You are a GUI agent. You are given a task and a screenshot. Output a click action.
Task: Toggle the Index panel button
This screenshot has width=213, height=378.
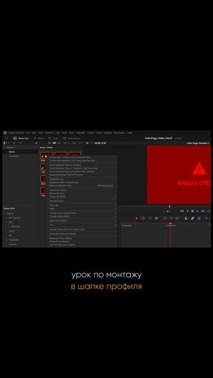53,138
